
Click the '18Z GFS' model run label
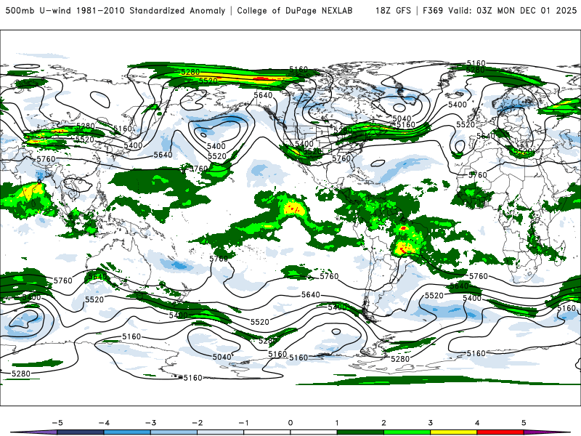[393, 10]
